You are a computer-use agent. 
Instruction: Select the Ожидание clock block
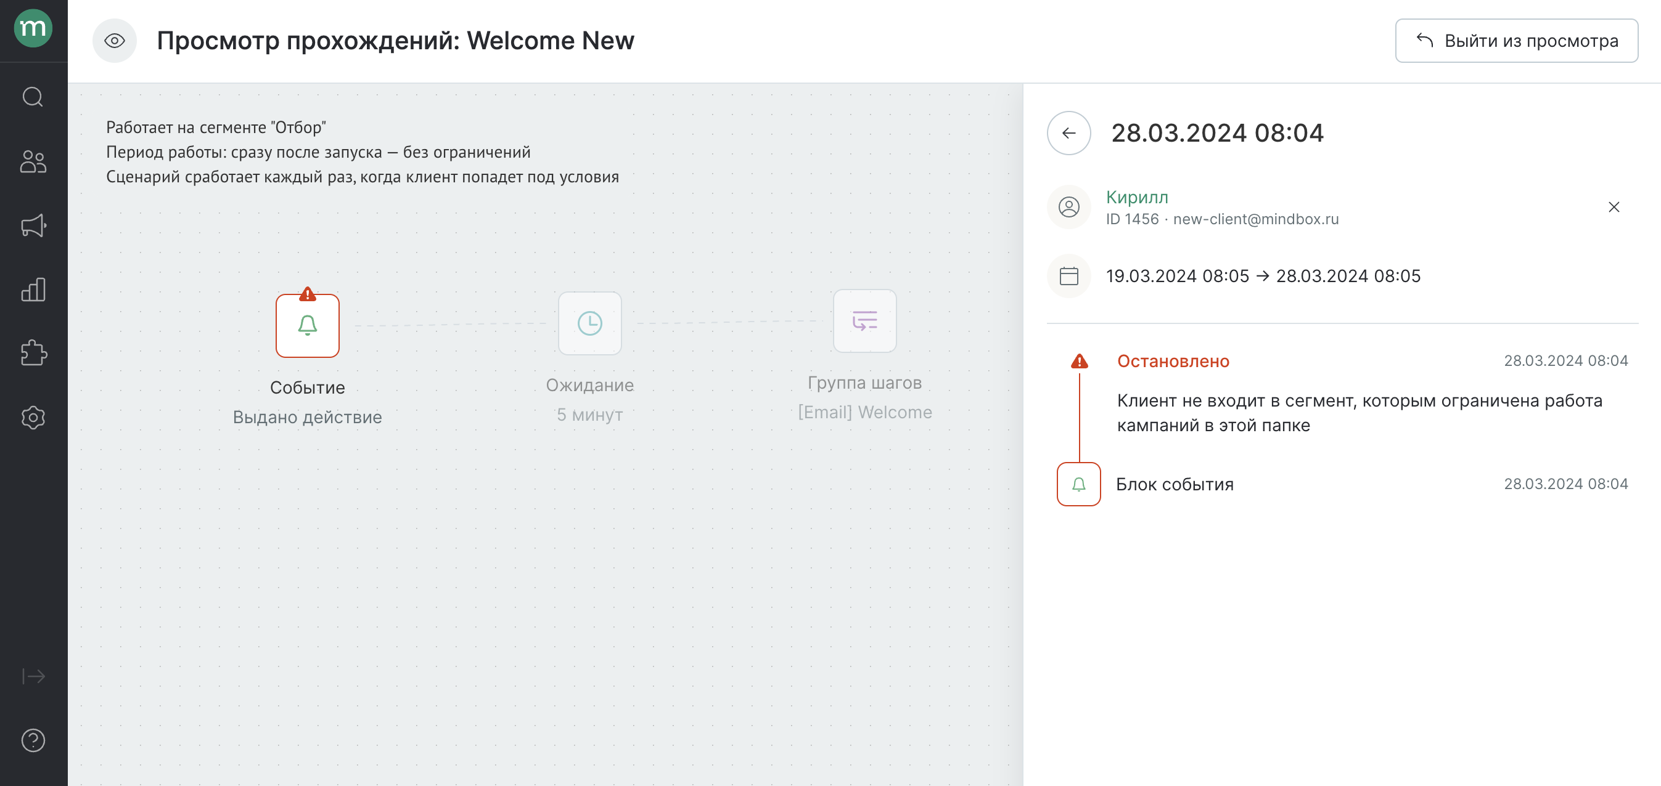tap(589, 323)
